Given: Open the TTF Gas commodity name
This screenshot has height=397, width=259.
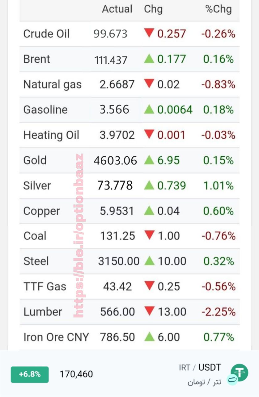Looking at the screenshot, I should [x=45, y=286].
